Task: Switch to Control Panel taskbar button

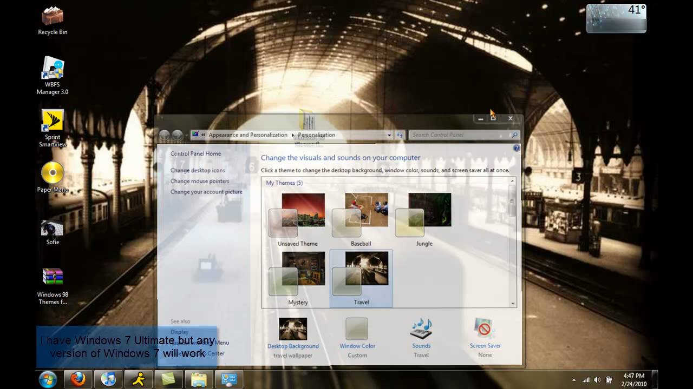Action: pyautogui.click(x=230, y=379)
